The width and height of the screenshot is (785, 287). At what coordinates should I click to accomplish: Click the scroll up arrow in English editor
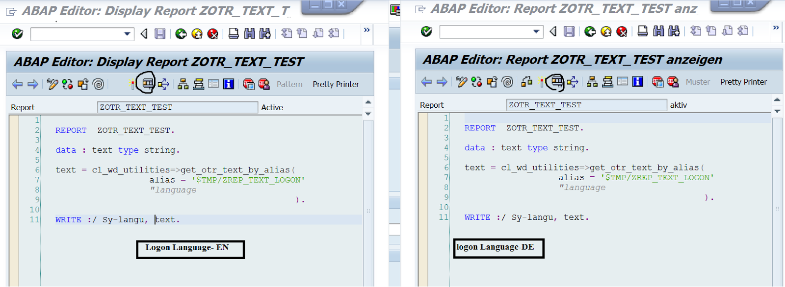[368, 102]
